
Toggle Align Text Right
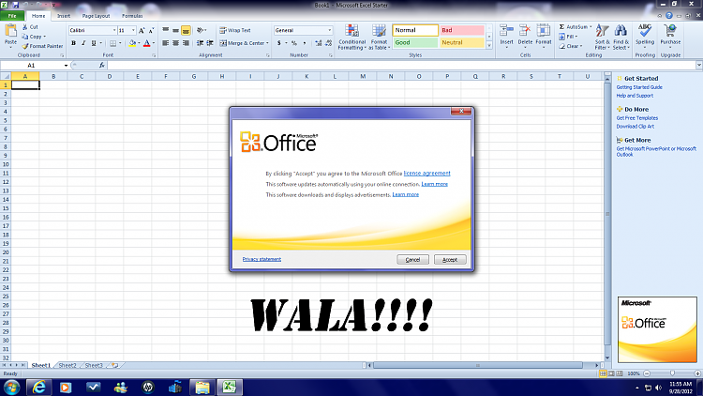coord(186,43)
